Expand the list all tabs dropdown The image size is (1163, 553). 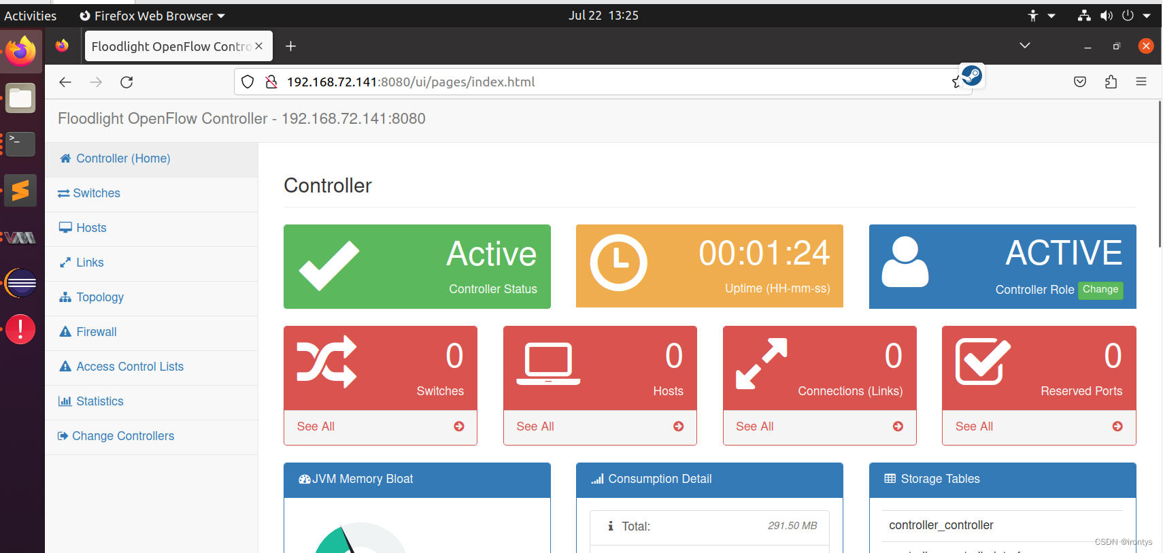click(x=1025, y=46)
